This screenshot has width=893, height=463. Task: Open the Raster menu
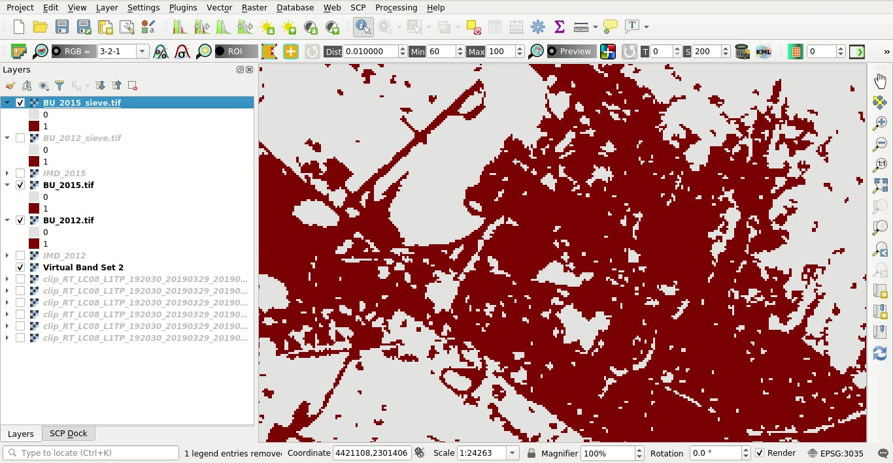[x=254, y=7]
